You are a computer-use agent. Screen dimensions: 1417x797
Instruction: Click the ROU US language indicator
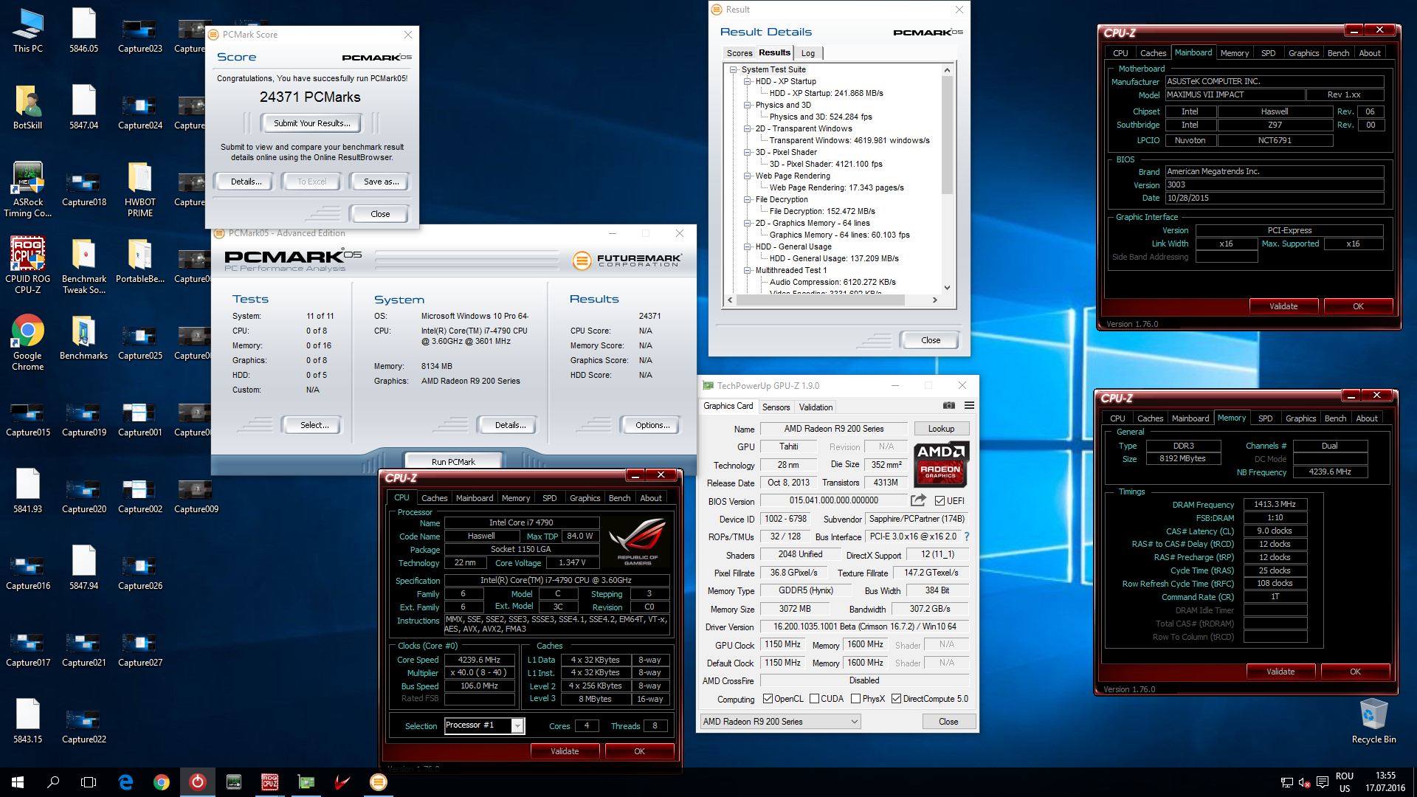tap(1345, 782)
